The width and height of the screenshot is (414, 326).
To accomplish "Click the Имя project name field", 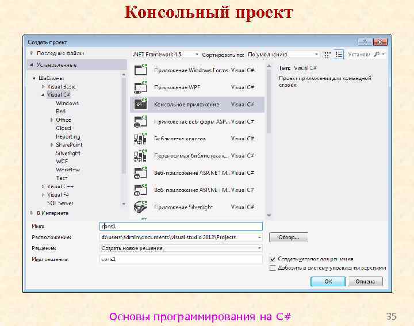I will 181,226.
